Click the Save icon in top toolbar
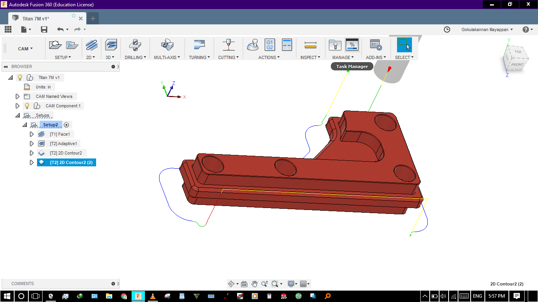The height and width of the screenshot is (302, 538). tap(44, 29)
